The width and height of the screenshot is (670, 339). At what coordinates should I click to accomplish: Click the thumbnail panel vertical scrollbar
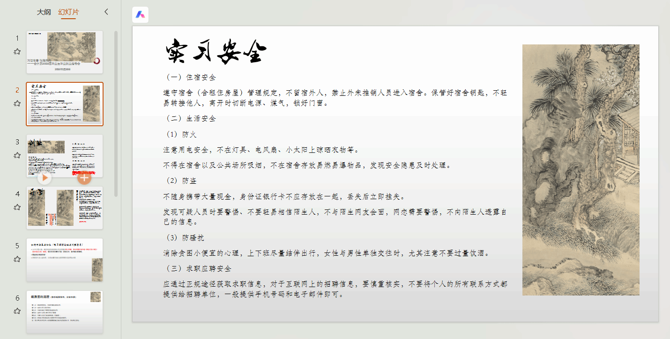[x=116, y=112]
